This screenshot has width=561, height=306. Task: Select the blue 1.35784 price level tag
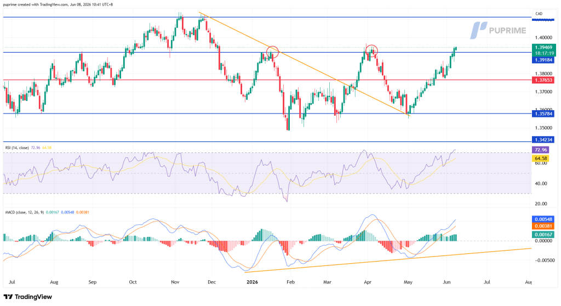point(543,114)
